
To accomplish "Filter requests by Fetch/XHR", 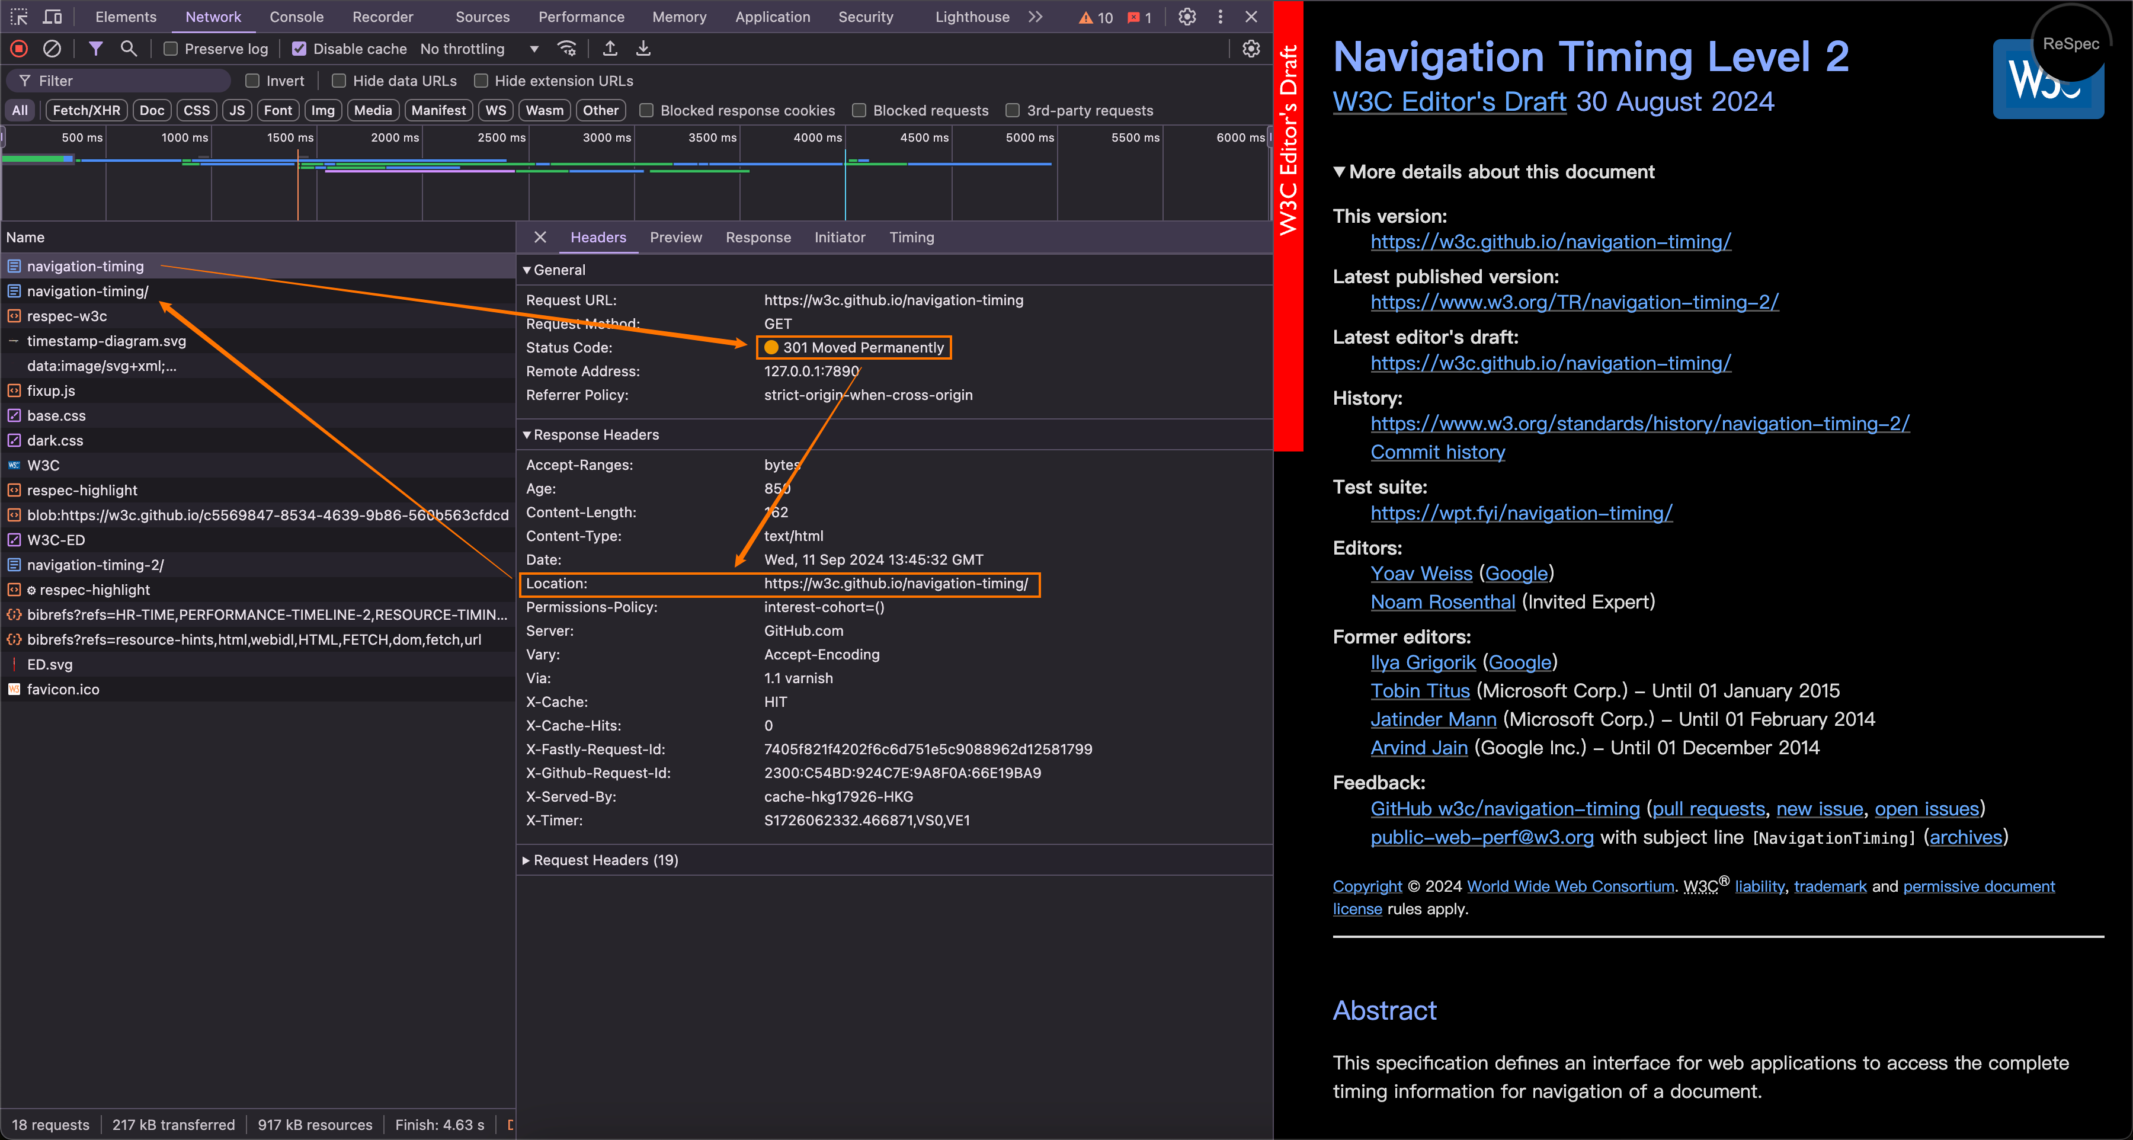I will (86, 111).
